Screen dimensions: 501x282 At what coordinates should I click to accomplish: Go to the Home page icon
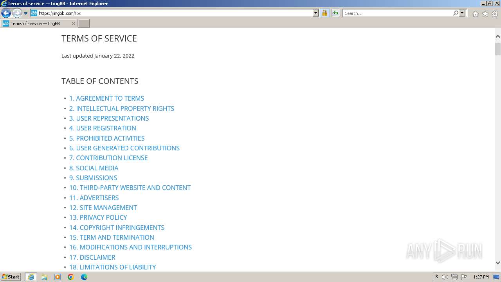tap(475, 14)
